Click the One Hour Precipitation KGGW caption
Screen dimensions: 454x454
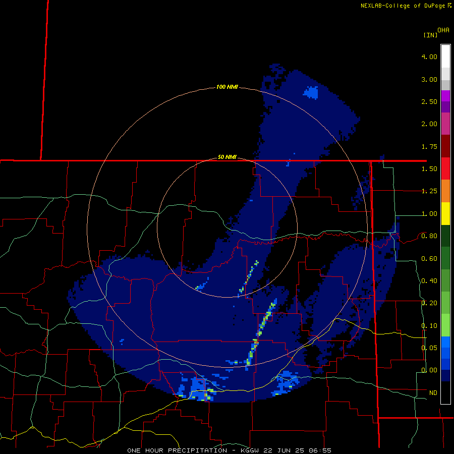229,450
